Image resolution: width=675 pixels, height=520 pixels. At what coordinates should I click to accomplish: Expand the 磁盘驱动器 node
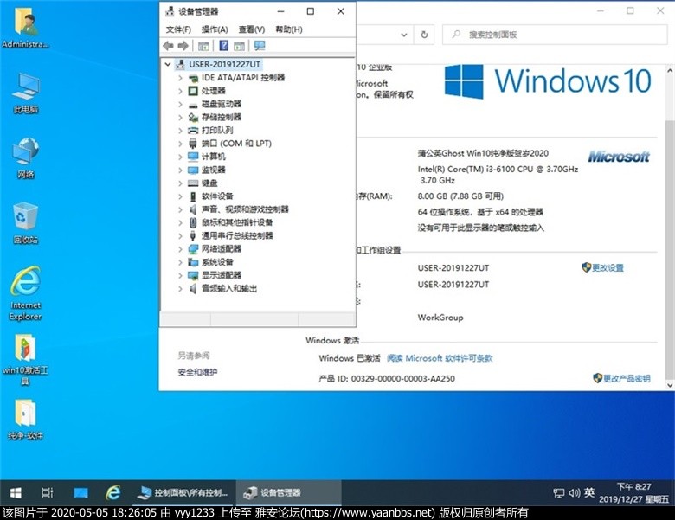180,104
